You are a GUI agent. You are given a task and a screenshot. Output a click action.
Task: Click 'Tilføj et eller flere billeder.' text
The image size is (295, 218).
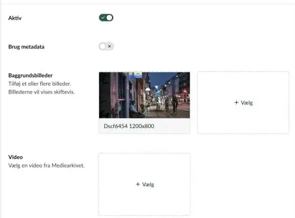40,84
